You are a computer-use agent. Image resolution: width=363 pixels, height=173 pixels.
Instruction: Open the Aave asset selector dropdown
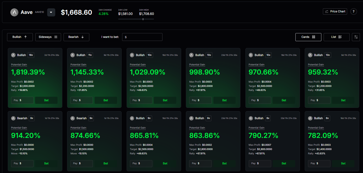[51, 12]
